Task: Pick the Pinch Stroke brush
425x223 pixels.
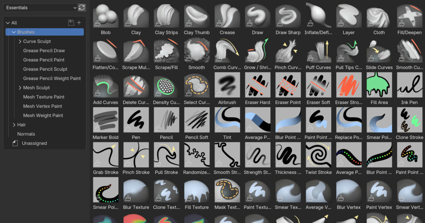Action: [x=136, y=155]
